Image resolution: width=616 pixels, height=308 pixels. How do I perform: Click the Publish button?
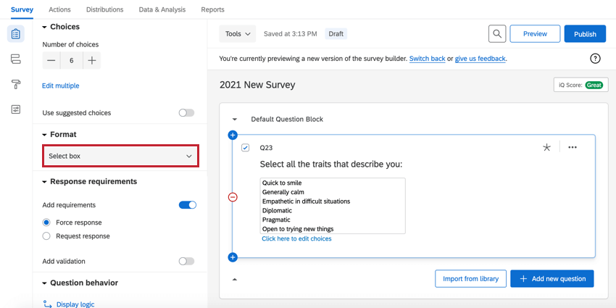pos(585,33)
